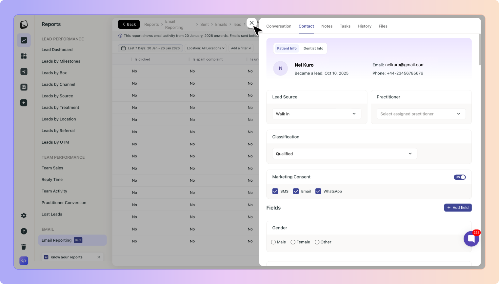Click the Reports breadcrumb link

[x=151, y=24]
